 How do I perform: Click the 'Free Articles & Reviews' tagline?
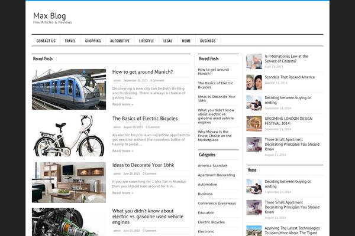[x=52, y=22]
